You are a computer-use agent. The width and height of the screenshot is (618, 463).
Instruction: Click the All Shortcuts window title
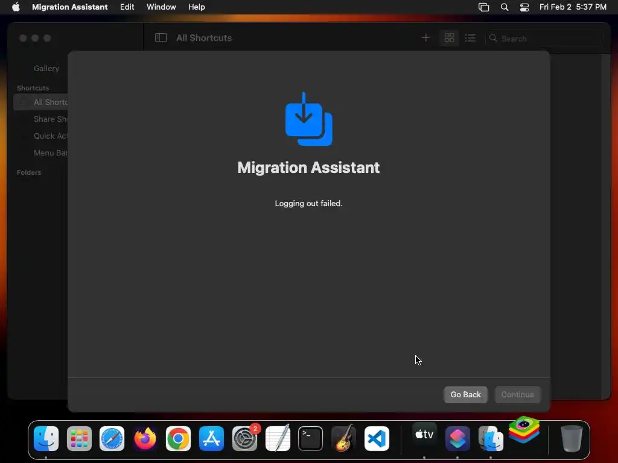tap(204, 38)
